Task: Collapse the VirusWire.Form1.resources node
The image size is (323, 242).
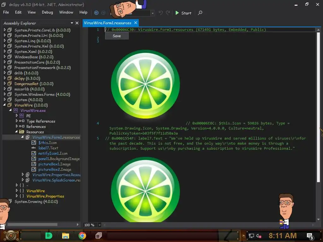Action: [22, 137]
